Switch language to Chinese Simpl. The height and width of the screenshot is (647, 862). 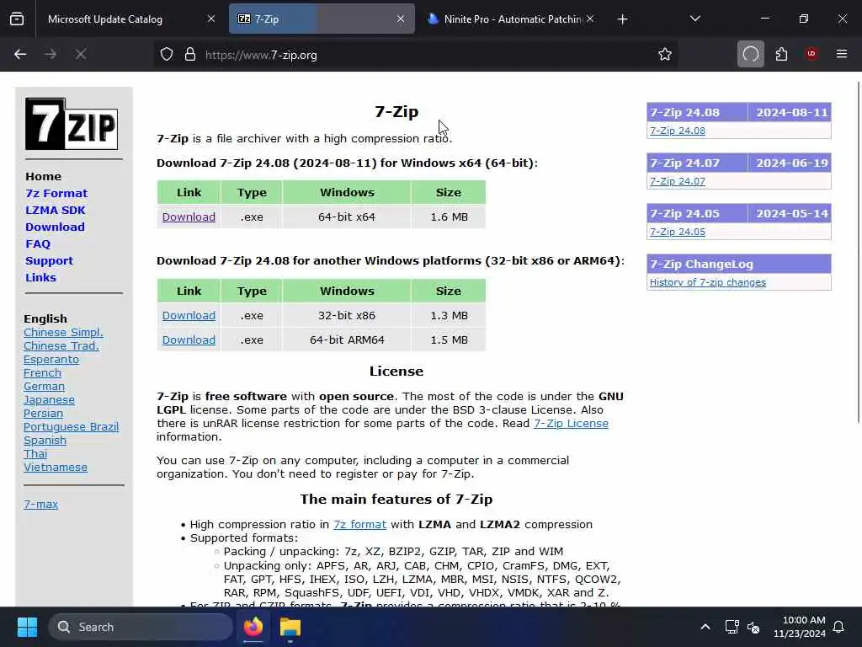tap(63, 332)
